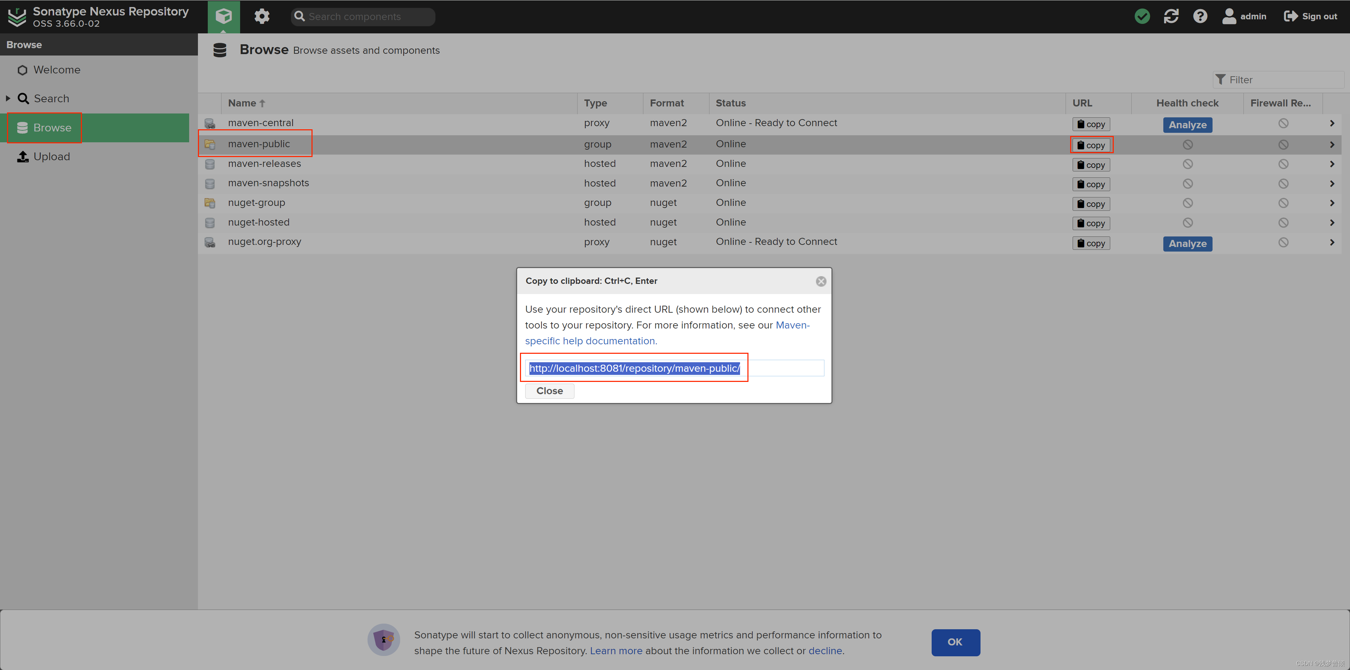Open the Learn more link

coord(616,651)
